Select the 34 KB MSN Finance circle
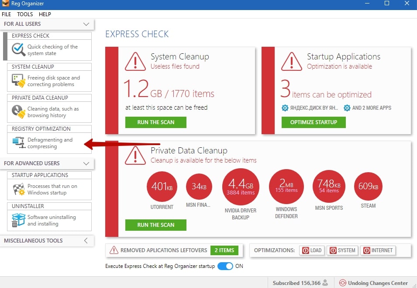The height and width of the screenshot is (288, 417). click(x=199, y=187)
